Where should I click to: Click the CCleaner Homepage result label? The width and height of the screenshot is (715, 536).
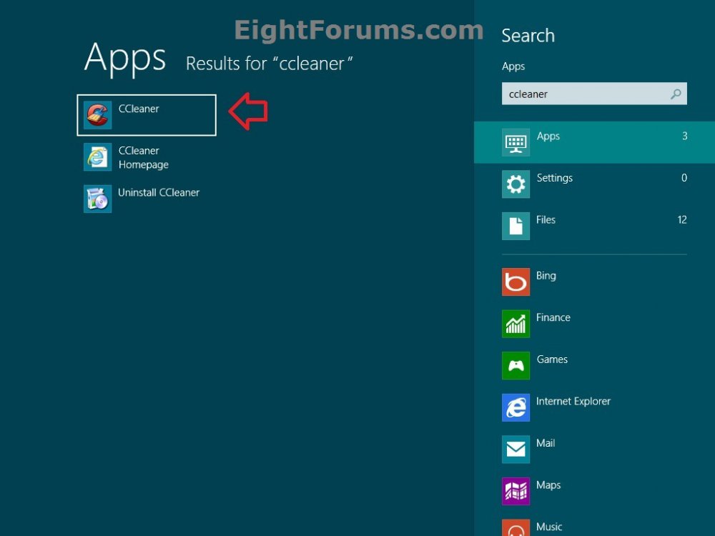point(143,158)
